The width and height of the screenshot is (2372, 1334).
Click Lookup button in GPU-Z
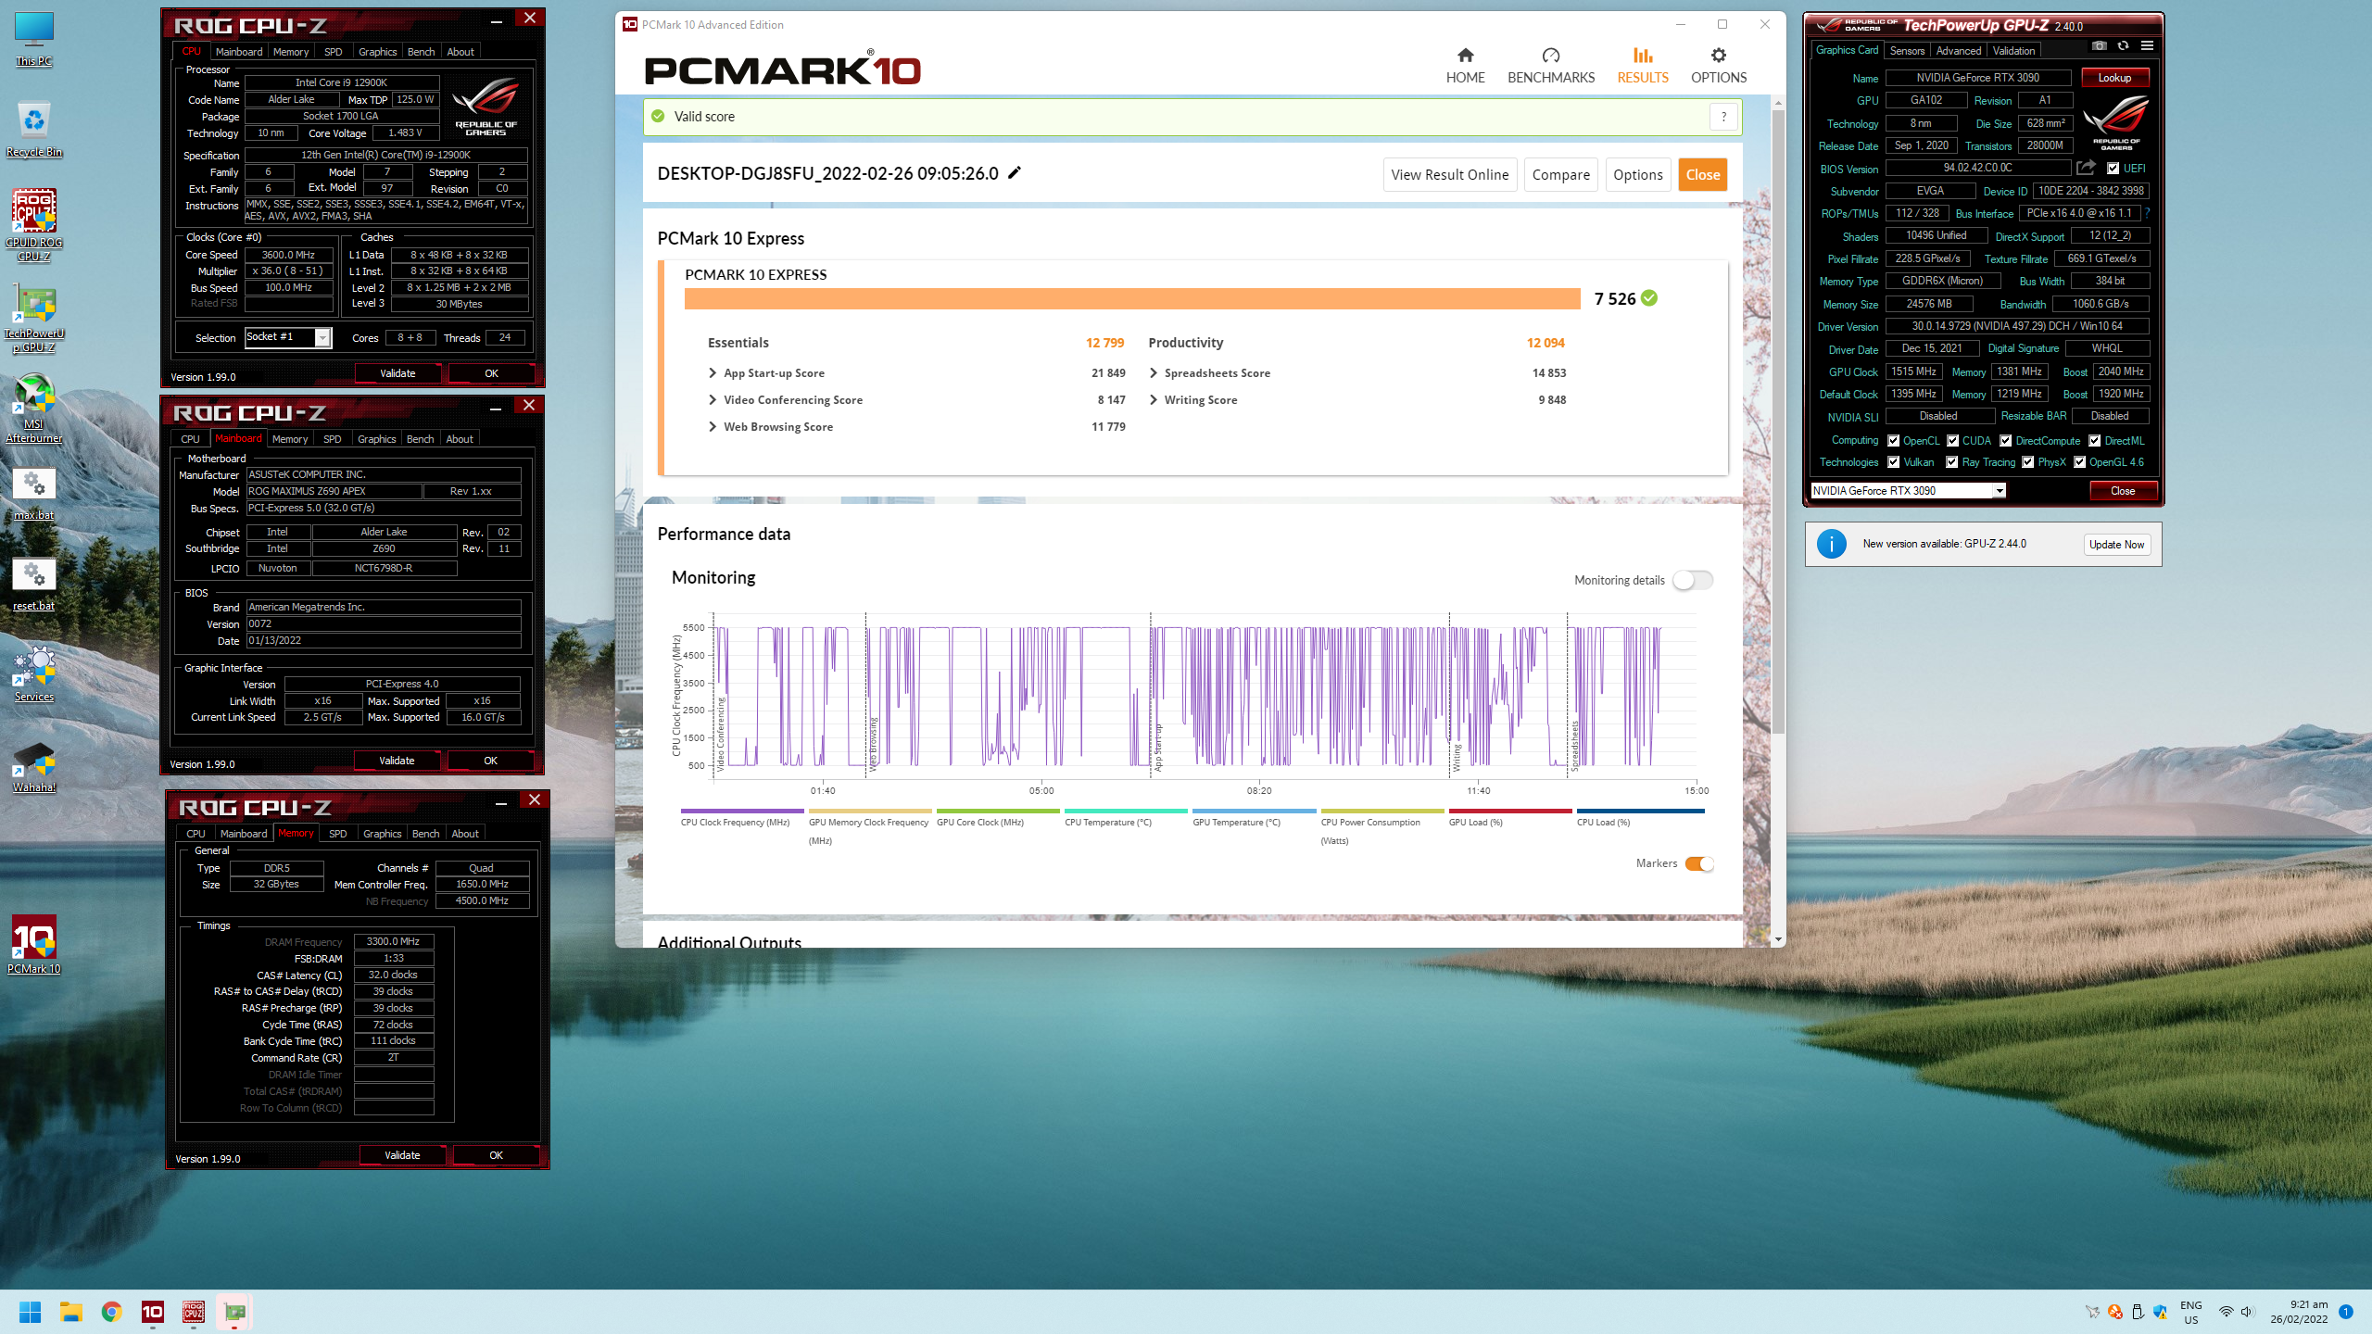(x=2114, y=78)
